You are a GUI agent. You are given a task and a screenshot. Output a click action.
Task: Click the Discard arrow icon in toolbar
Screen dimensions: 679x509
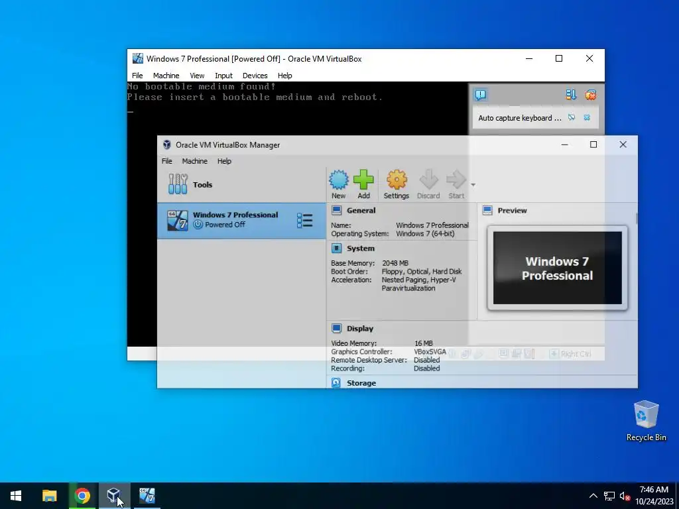pyautogui.click(x=429, y=180)
